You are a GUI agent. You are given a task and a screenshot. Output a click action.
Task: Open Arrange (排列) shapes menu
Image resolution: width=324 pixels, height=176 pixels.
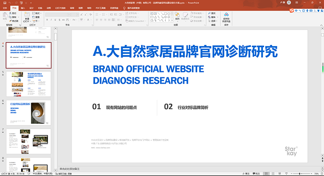click(x=177, y=16)
